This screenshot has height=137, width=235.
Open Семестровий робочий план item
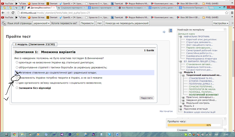tap(202, 51)
